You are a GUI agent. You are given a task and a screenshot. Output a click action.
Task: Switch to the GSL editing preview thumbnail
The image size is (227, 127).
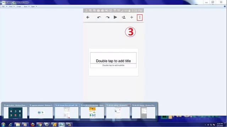click(118, 113)
